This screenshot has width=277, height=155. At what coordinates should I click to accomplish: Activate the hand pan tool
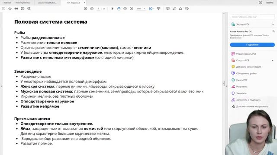coord(119,9)
